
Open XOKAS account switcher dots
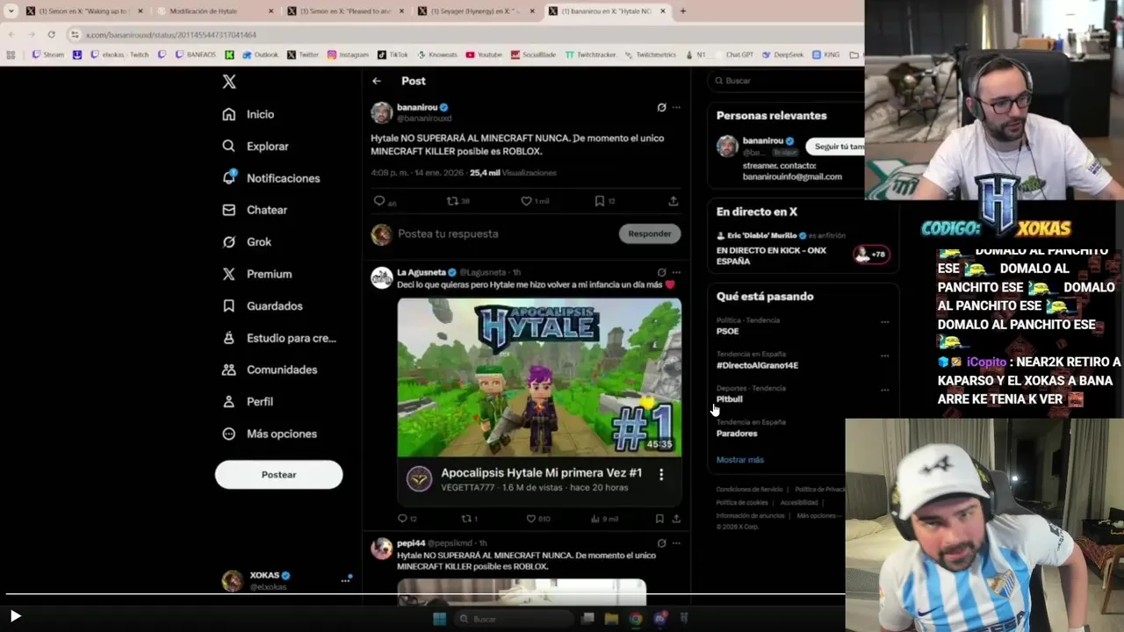[x=345, y=580]
